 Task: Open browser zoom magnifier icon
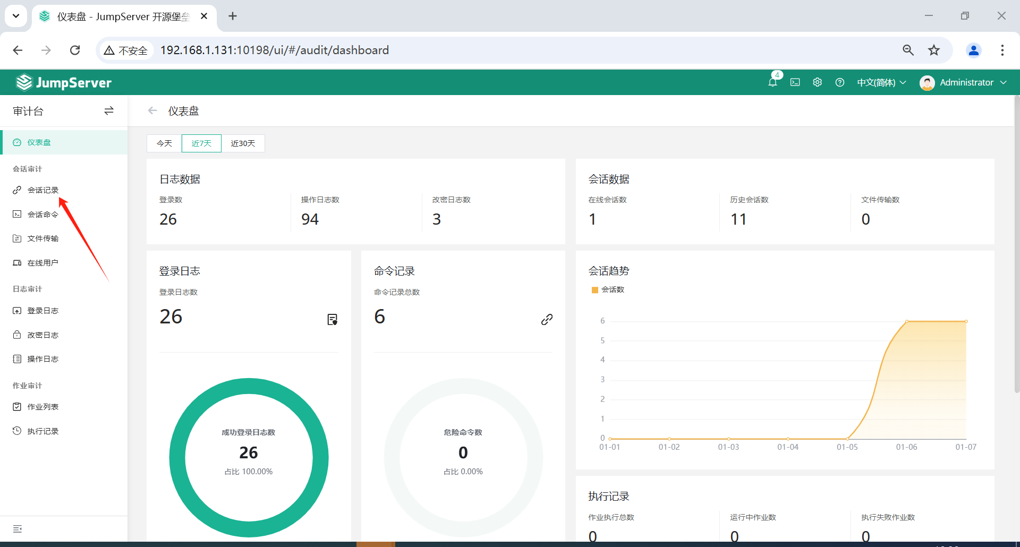pyautogui.click(x=908, y=50)
